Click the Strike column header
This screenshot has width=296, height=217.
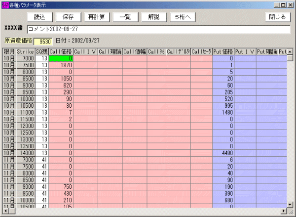coord(26,51)
